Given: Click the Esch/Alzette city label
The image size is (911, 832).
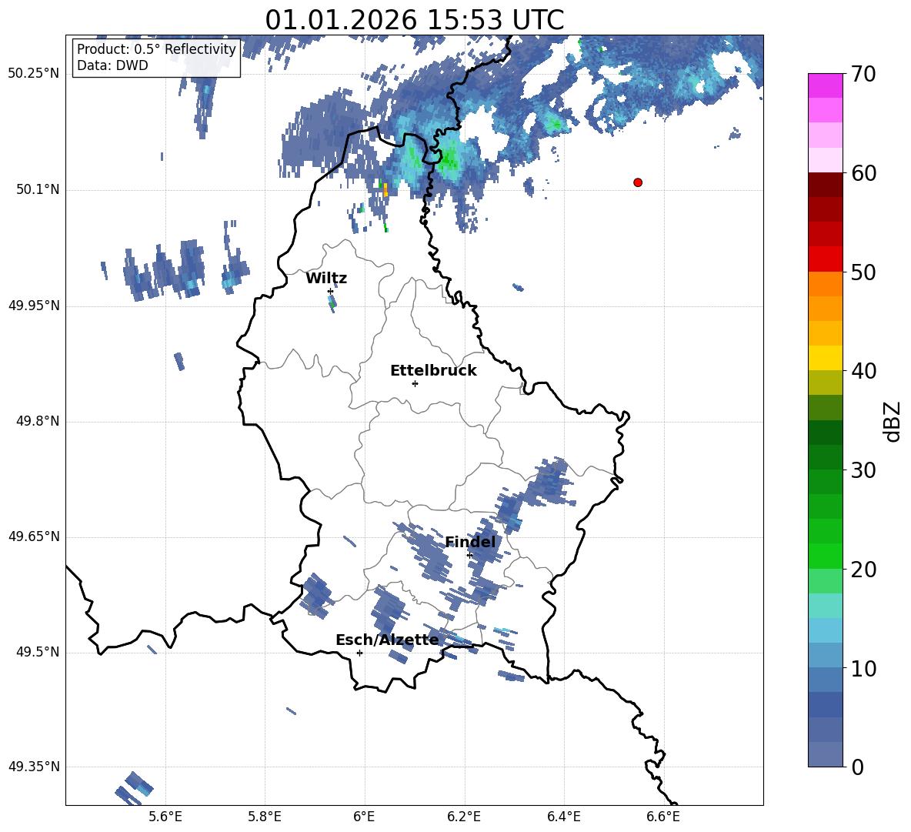Looking at the screenshot, I should (x=387, y=640).
